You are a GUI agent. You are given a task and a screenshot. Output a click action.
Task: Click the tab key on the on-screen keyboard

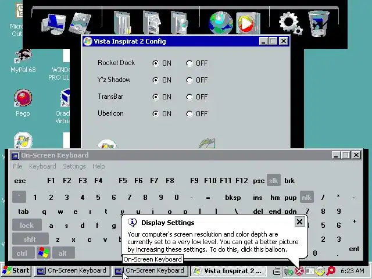pyautogui.click(x=23, y=212)
